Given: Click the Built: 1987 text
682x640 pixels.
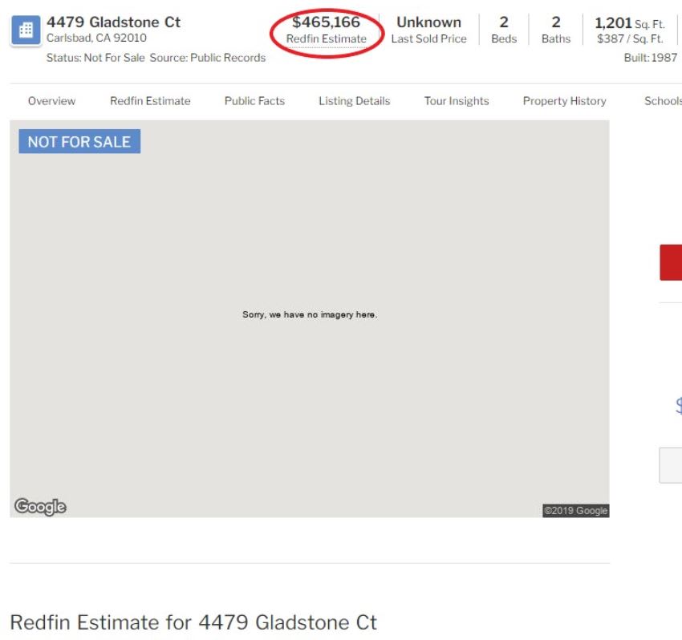Looking at the screenshot, I should pyautogui.click(x=651, y=58).
